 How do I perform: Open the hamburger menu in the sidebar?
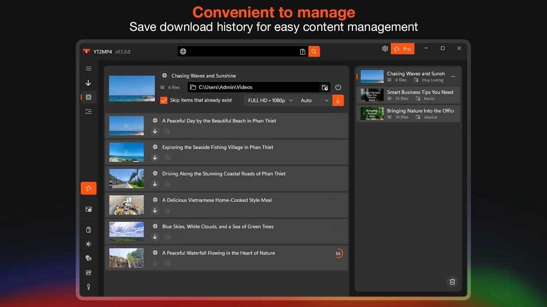click(x=88, y=69)
